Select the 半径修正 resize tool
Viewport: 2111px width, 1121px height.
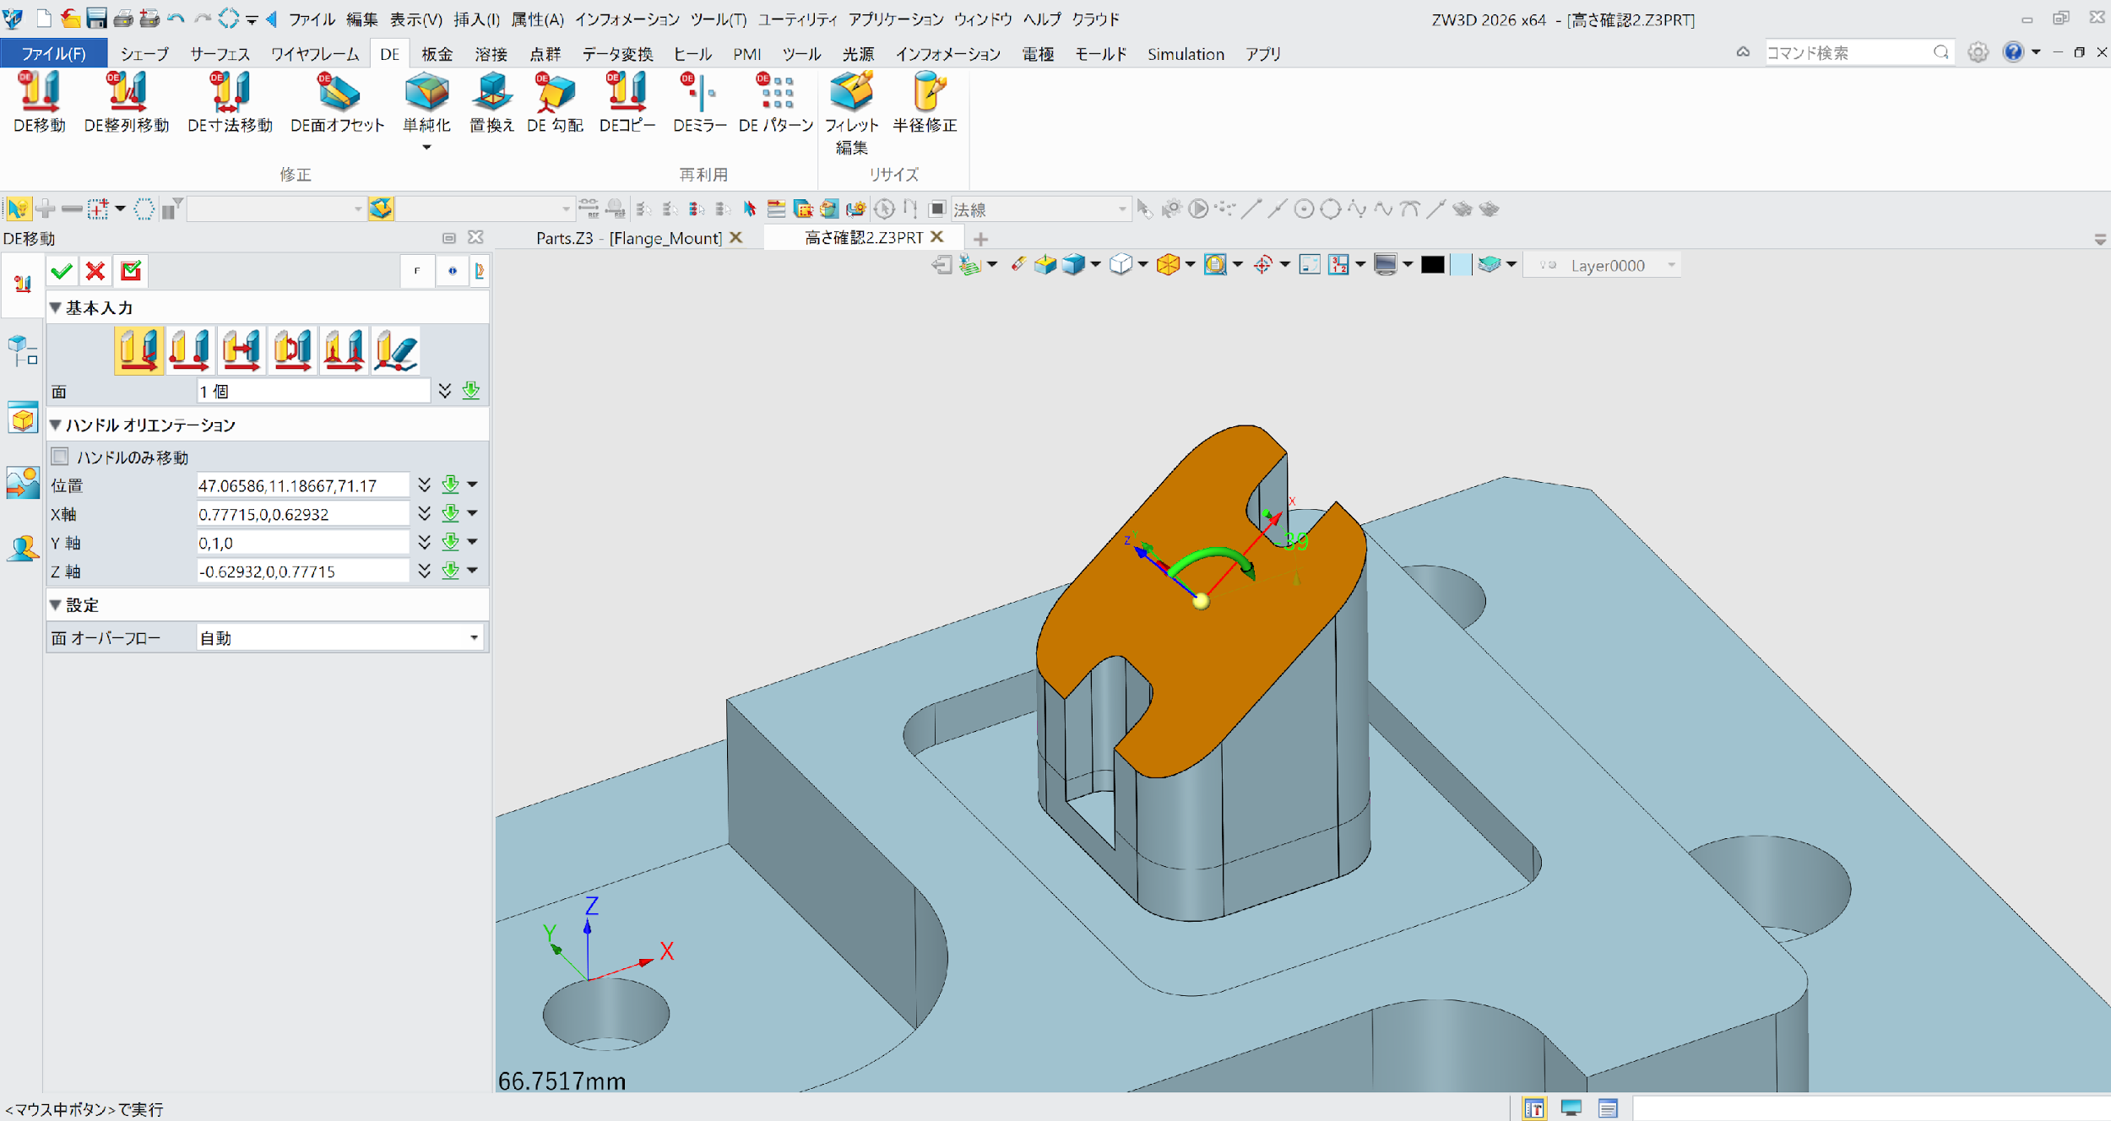(x=925, y=101)
